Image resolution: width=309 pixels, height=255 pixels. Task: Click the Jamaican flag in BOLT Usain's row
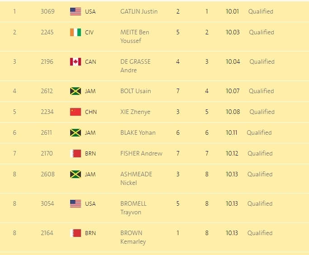(76, 91)
